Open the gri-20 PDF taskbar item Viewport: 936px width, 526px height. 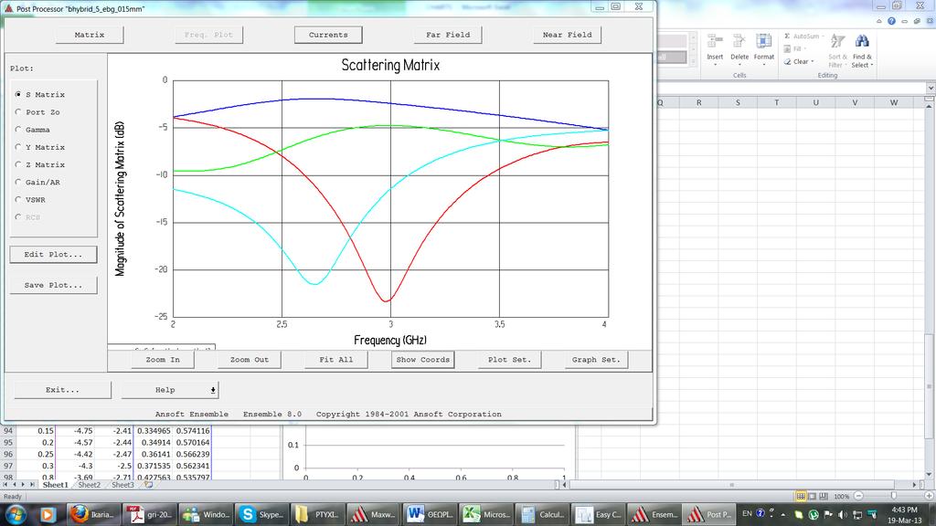coord(150,514)
